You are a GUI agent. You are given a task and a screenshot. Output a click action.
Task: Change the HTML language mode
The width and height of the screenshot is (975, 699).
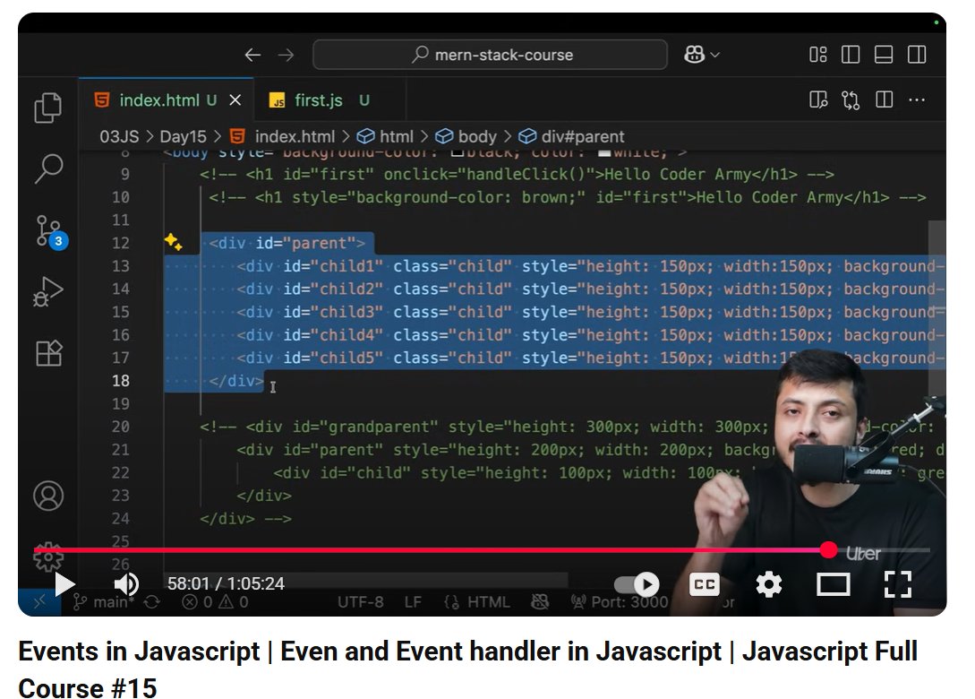tap(477, 602)
